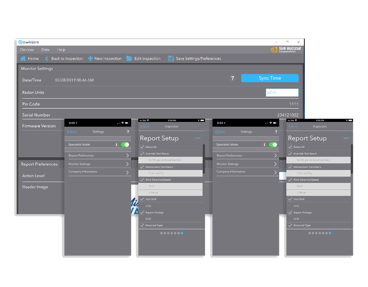Click the Home icon in the toolbar
The height and width of the screenshot is (287, 368).
tap(23, 59)
